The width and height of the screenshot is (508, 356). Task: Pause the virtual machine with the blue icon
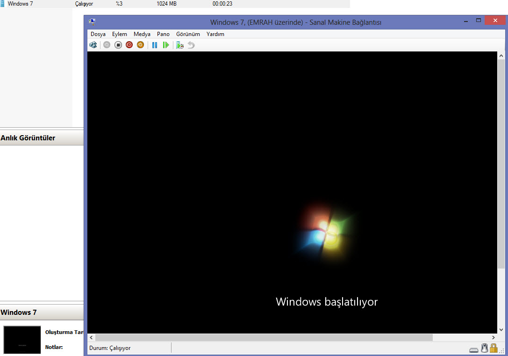(x=155, y=45)
